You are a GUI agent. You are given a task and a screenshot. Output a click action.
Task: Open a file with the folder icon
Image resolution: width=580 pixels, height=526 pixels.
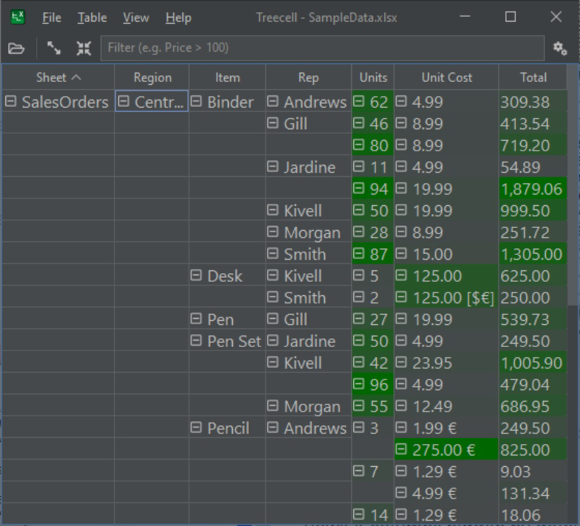click(x=16, y=49)
